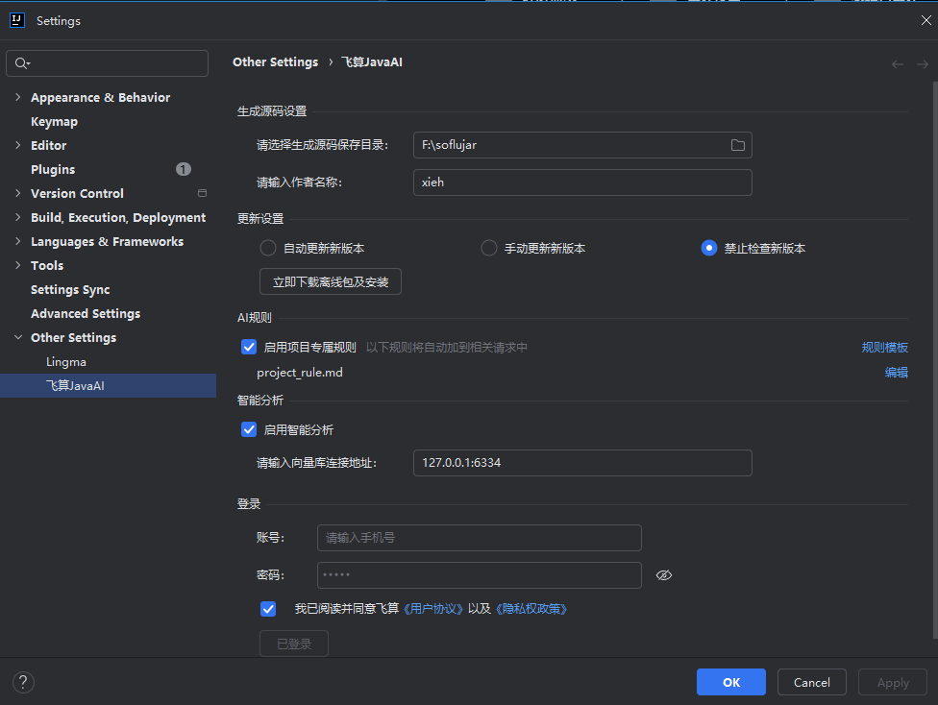Click the Cancel button
This screenshot has width=938, height=705.
click(x=812, y=682)
